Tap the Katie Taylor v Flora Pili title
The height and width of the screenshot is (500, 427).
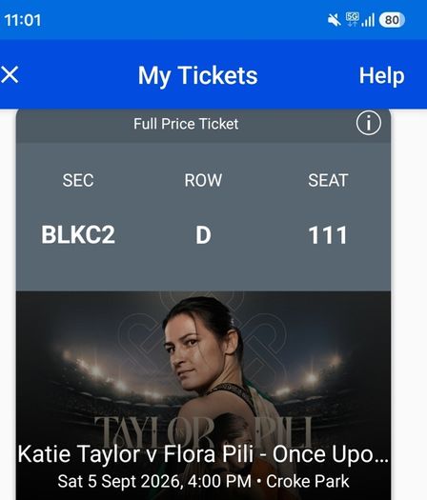[203, 453]
